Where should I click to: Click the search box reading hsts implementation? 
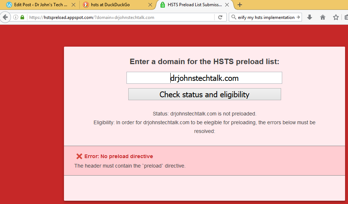(266, 17)
